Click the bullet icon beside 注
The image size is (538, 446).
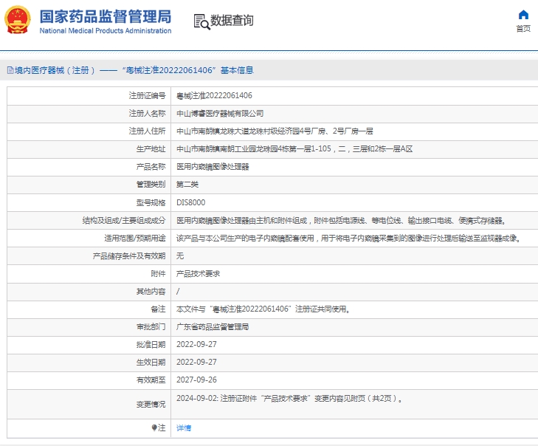(x=154, y=428)
